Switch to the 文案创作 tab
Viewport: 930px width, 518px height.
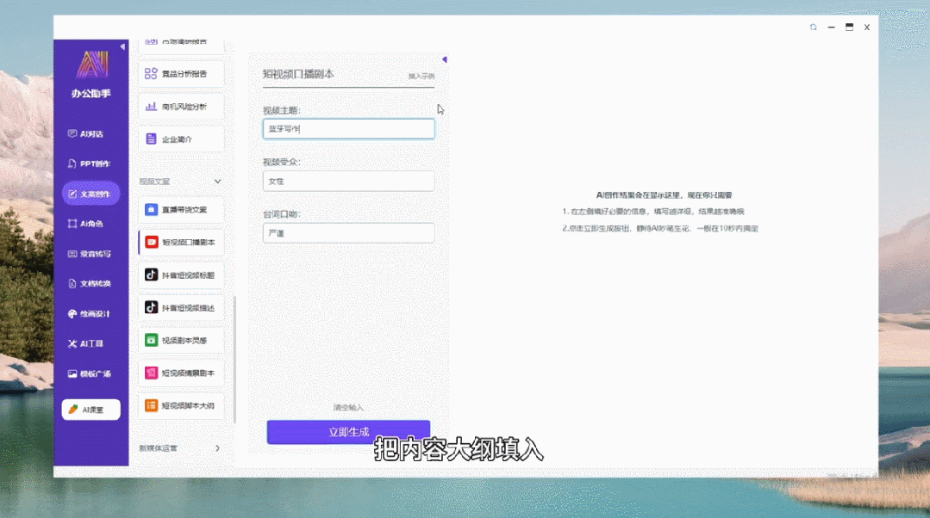point(91,194)
